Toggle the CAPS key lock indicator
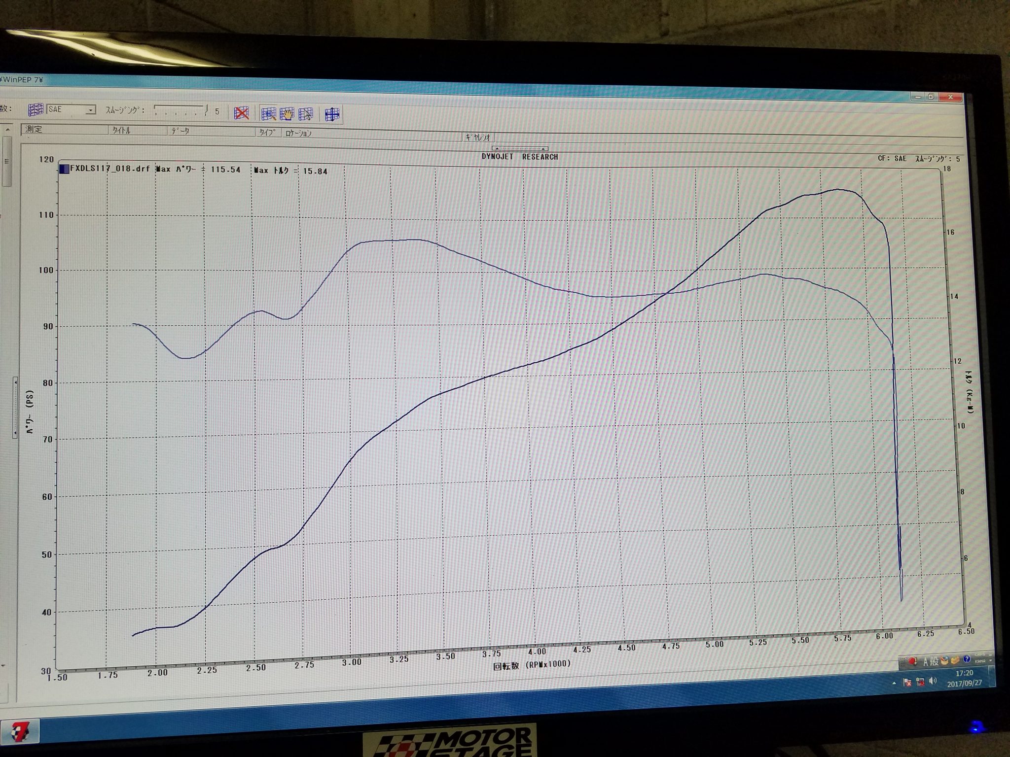 tap(979, 655)
